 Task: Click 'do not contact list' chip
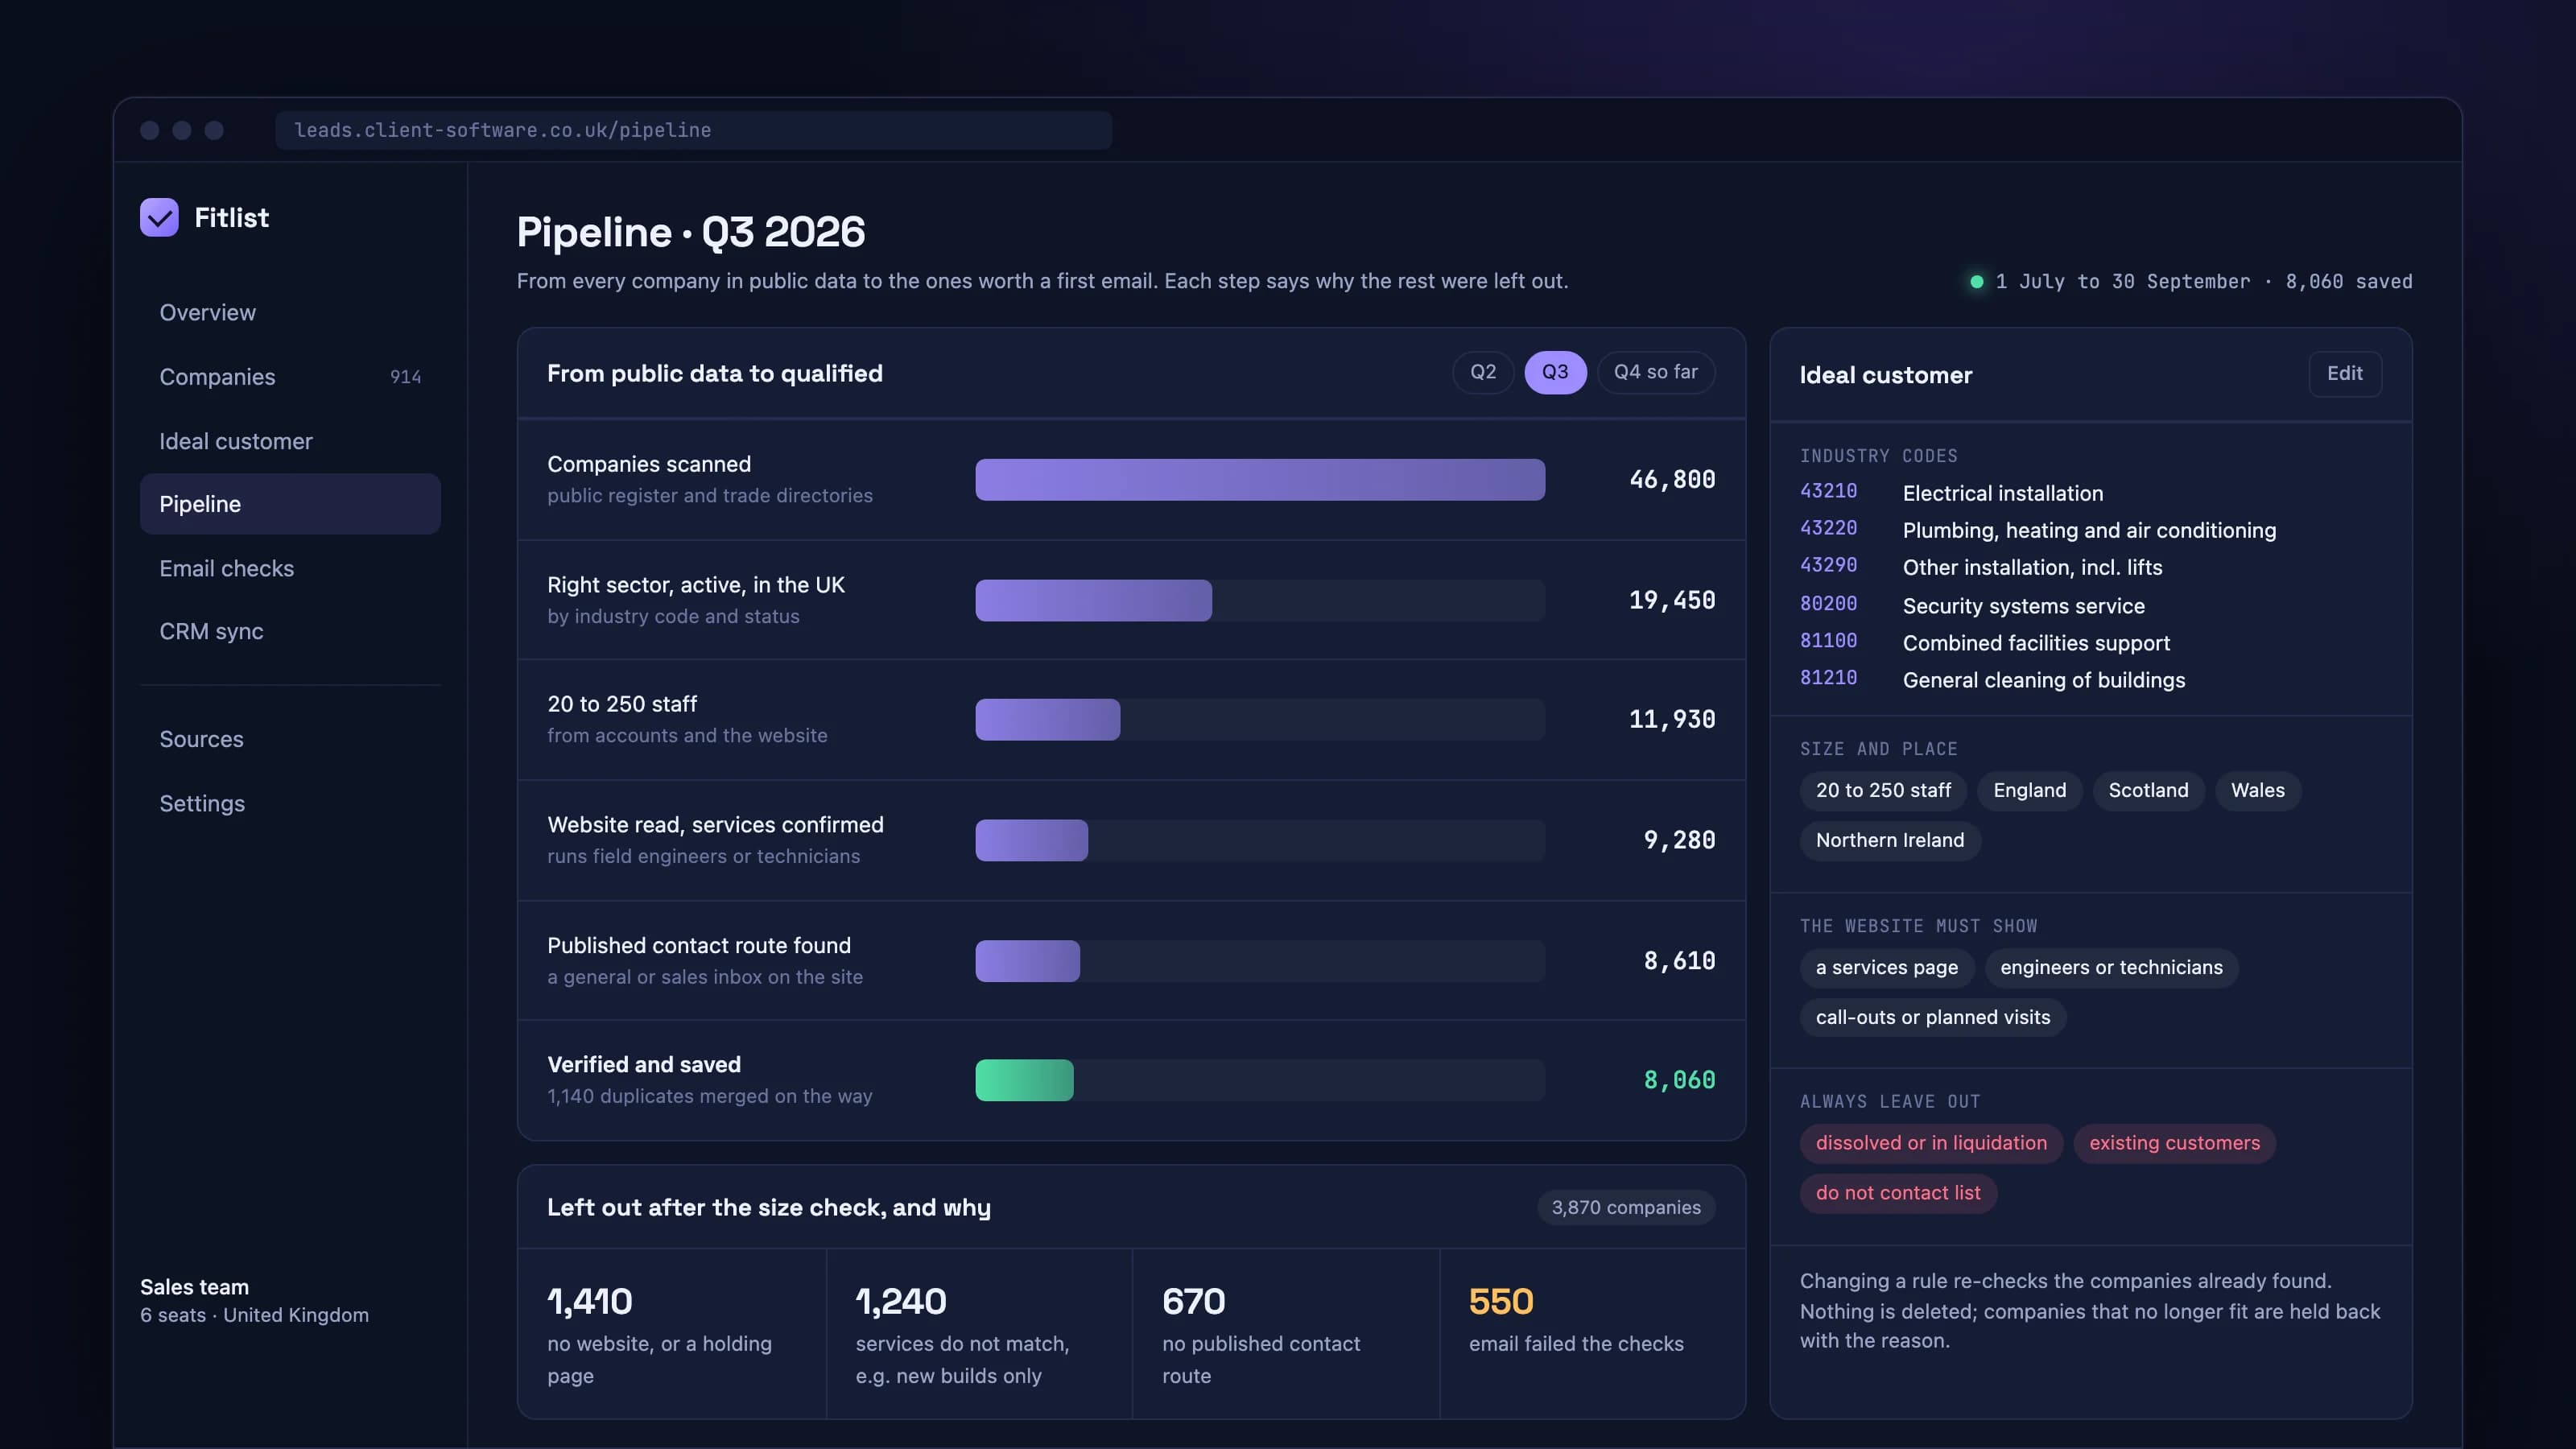click(1898, 1193)
